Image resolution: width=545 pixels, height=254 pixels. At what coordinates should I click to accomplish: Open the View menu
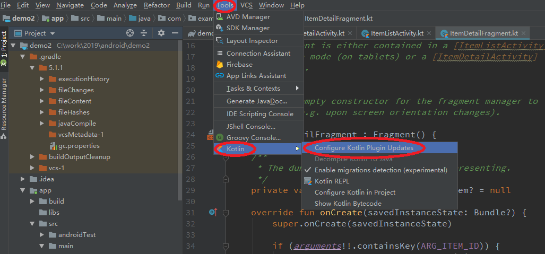coord(42,5)
